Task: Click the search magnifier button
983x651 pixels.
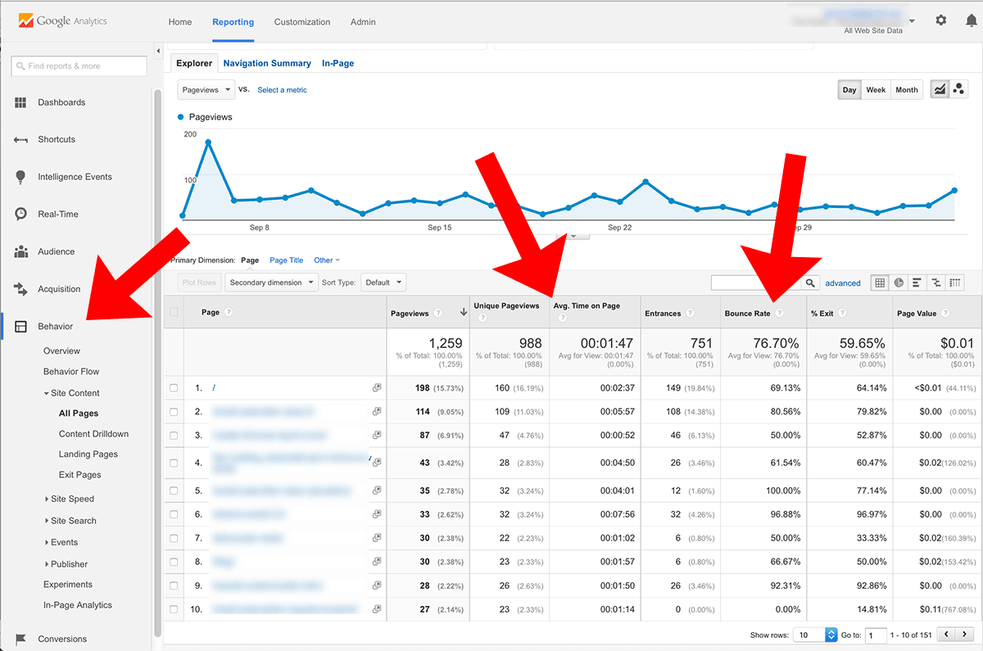Action: (x=809, y=283)
